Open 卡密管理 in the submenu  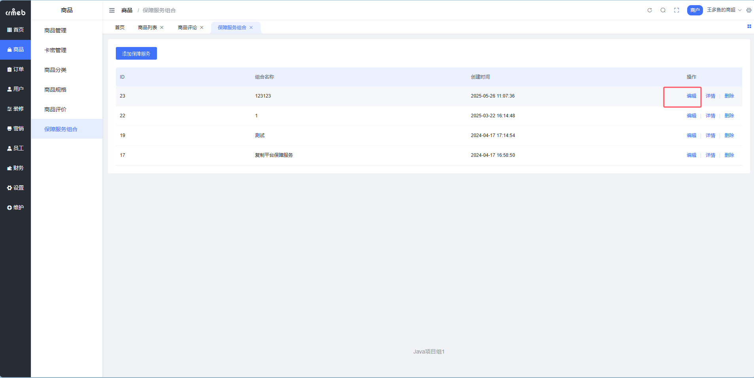pyautogui.click(x=55, y=50)
